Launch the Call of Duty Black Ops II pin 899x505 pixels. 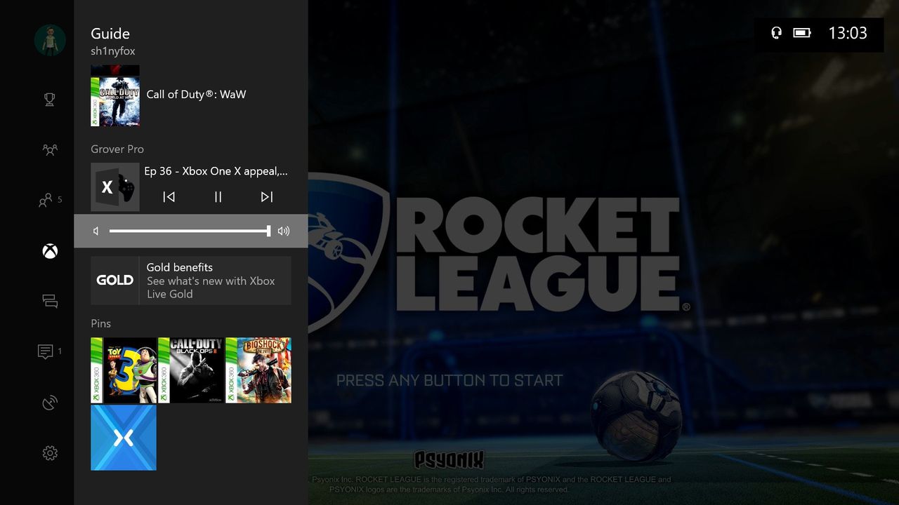pyautogui.click(x=191, y=370)
